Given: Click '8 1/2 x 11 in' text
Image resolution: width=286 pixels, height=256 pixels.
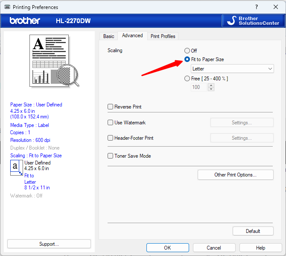Looking at the screenshot, I should point(37,188).
